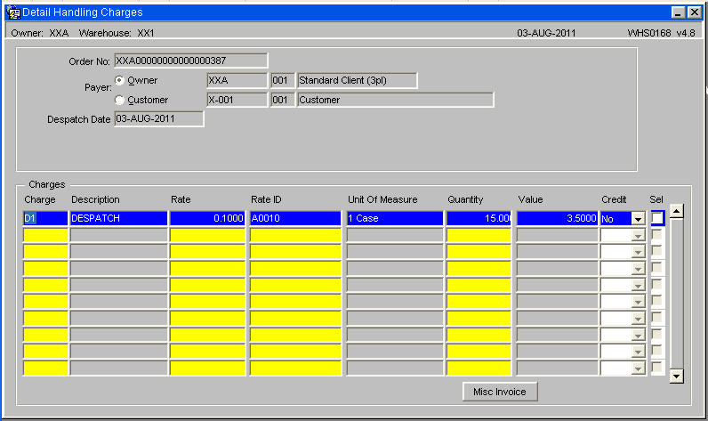This screenshot has height=421, width=708.
Task: Click the Despatch Date field
Action: [x=159, y=118]
